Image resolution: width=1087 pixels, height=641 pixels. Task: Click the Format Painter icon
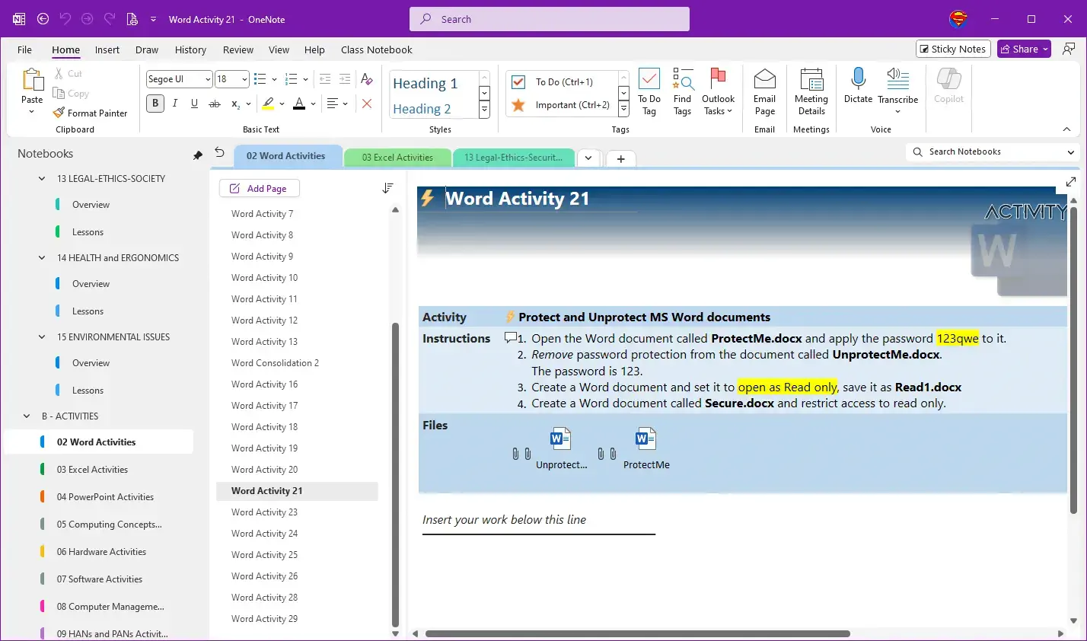pos(59,113)
